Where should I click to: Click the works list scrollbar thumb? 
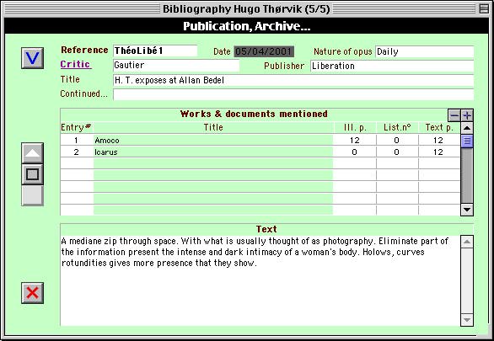pyautogui.click(x=467, y=141)
